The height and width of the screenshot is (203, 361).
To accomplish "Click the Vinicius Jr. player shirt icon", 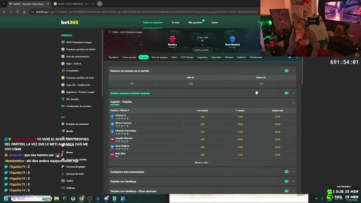I will 112,116.
